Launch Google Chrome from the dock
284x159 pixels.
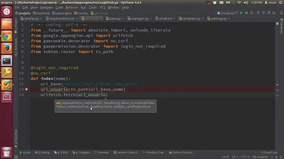coord(7,36)
